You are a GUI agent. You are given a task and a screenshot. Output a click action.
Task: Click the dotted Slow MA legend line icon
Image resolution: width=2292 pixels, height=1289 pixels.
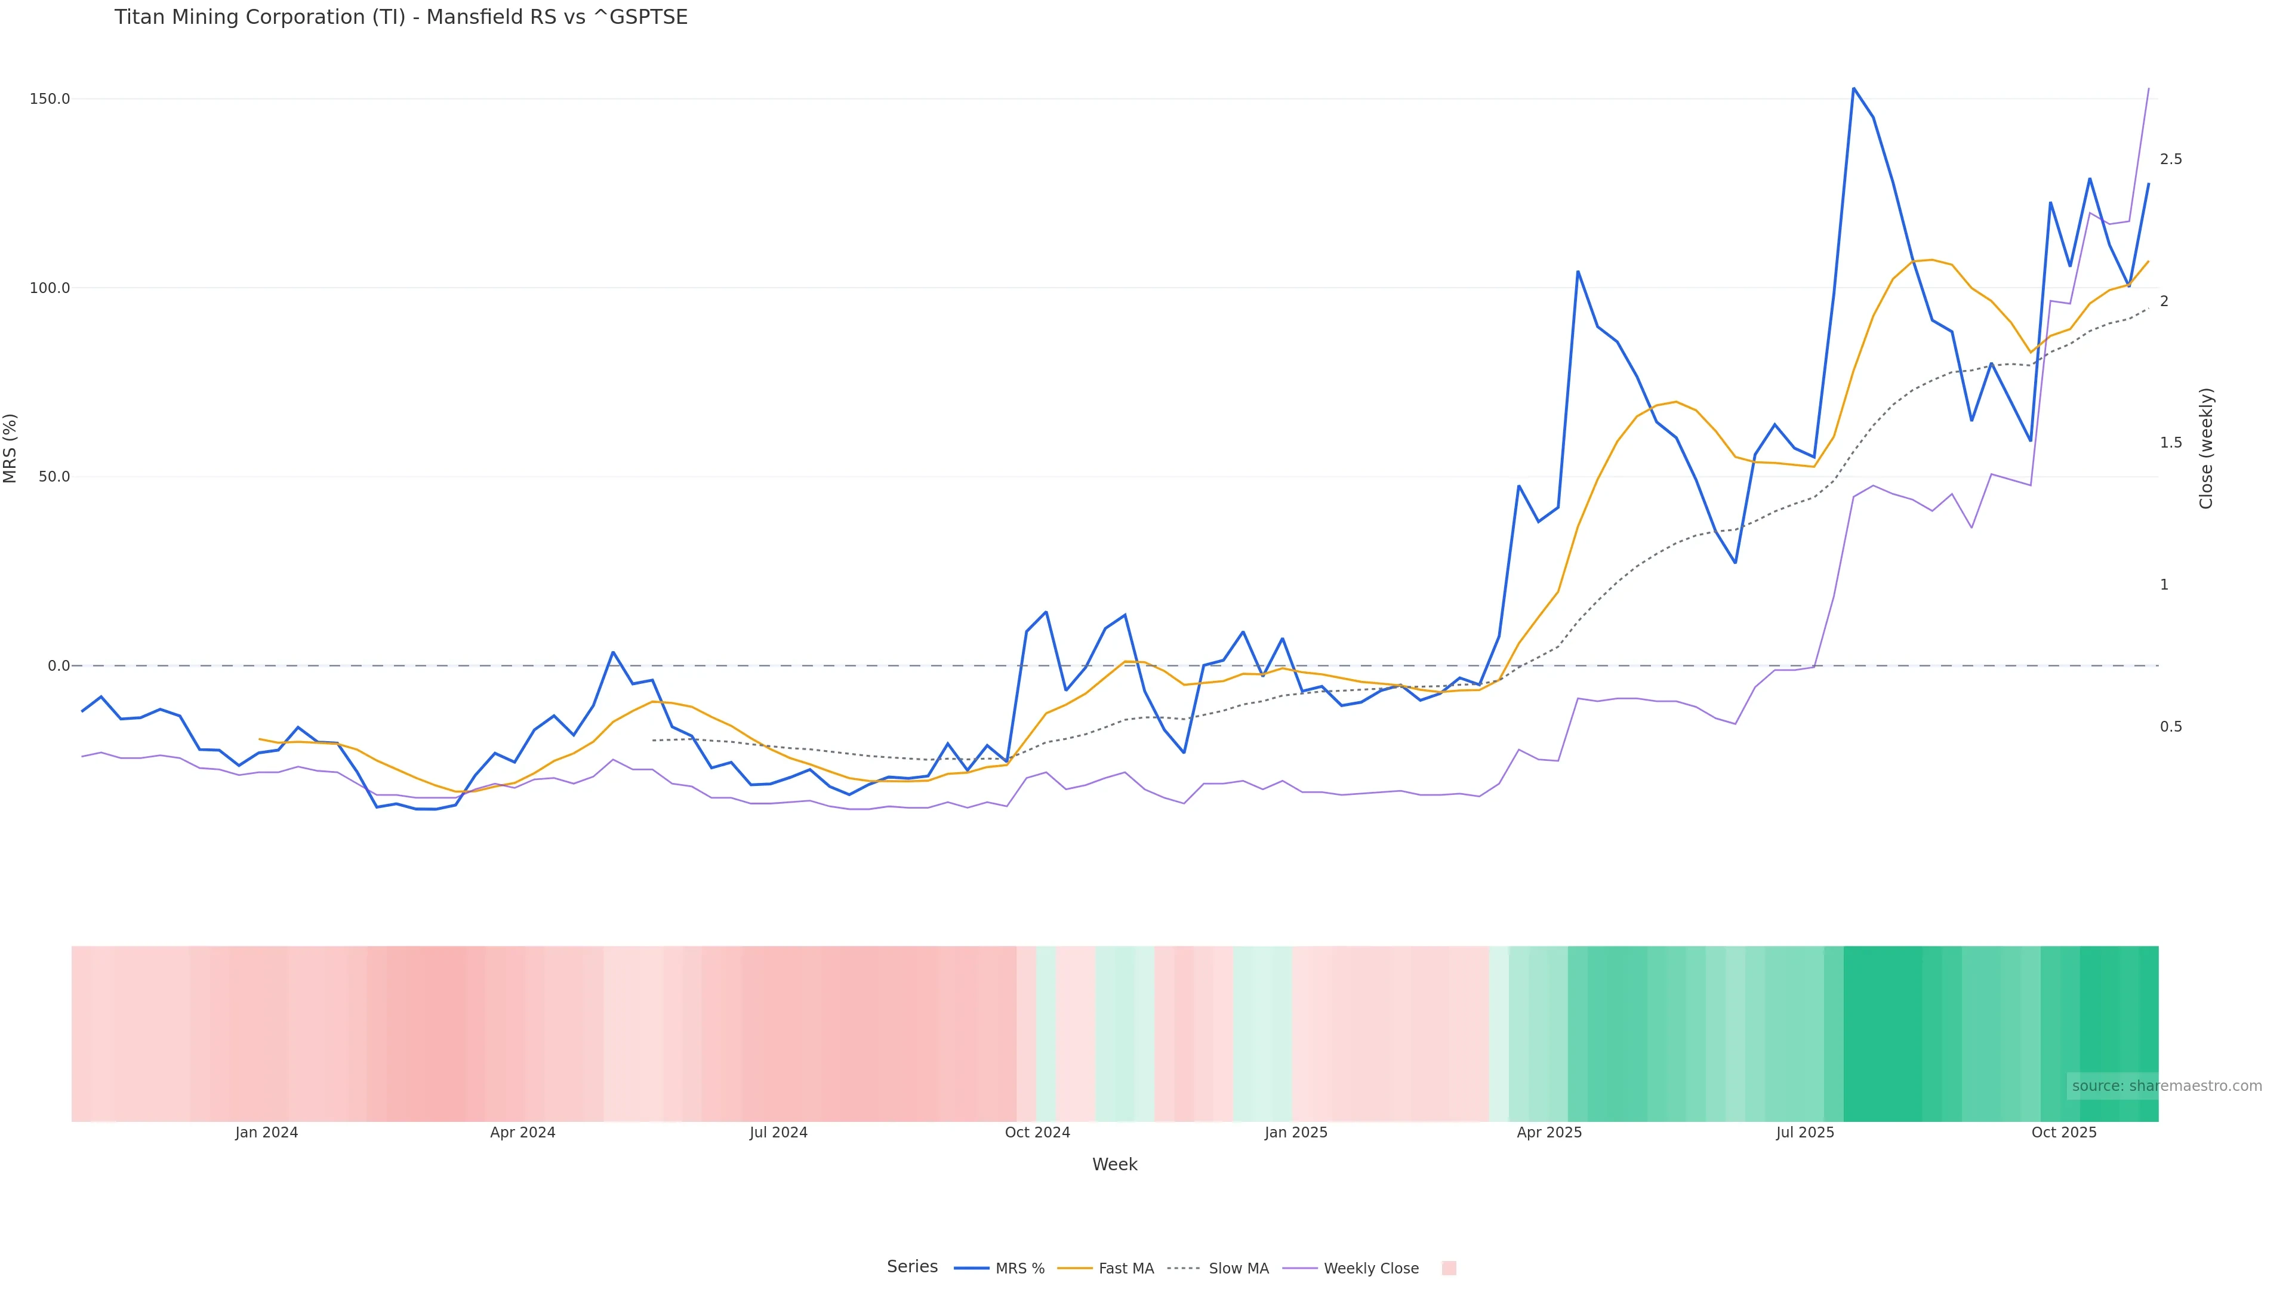click(1184, 1269)
